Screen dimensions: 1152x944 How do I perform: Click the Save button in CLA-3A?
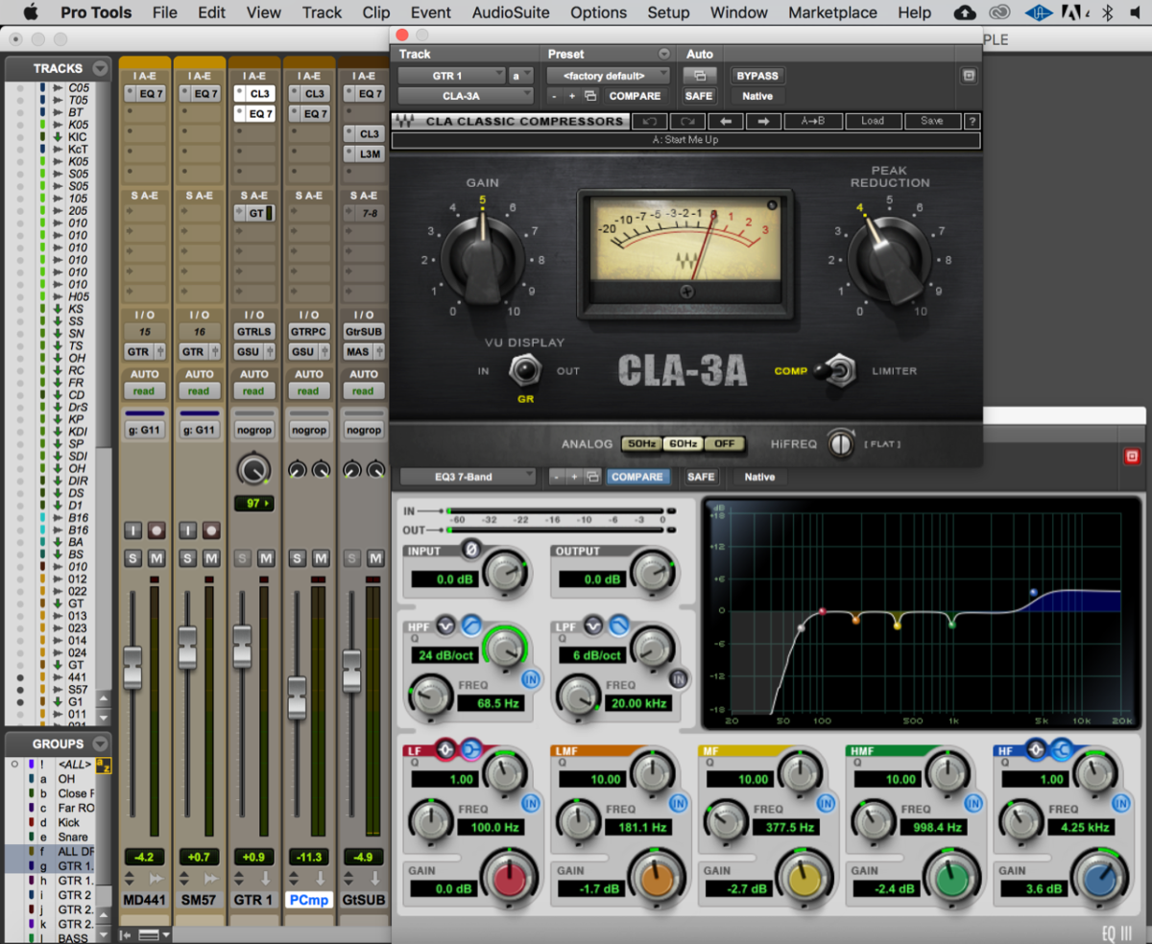[931, 121]
